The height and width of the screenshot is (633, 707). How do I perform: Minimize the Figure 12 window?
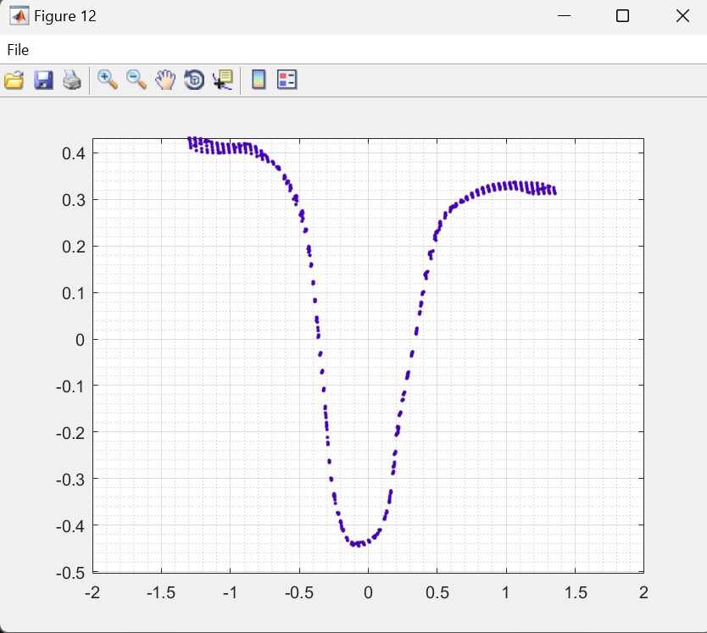click(x=564, y=16)
